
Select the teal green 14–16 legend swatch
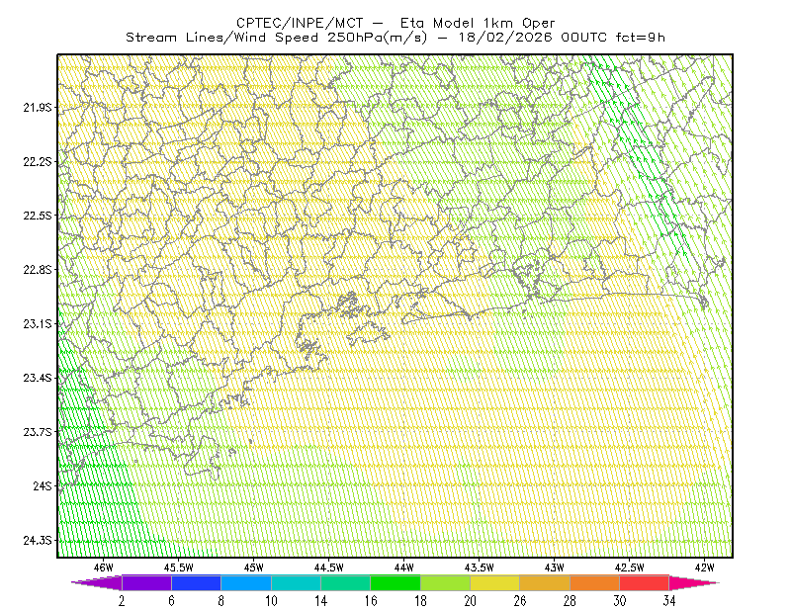pyautogui.click(x=345, y=582)
